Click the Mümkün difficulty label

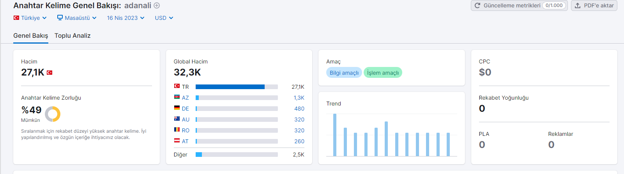(30, 120)
